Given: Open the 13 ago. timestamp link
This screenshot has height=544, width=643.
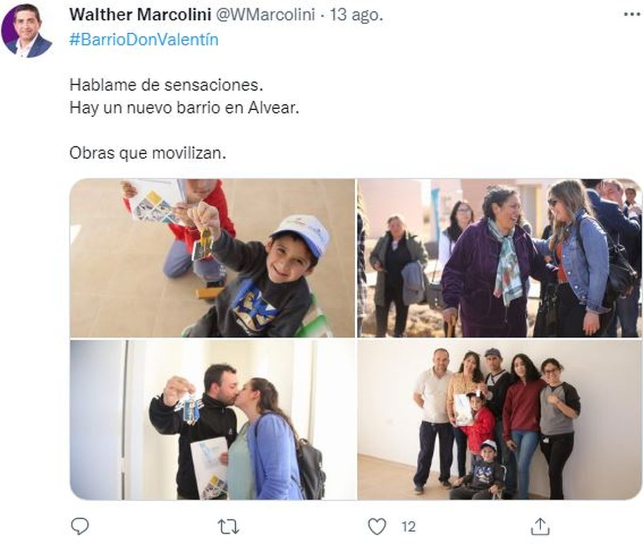Looking at the screenshot, I should coord(356,15).
